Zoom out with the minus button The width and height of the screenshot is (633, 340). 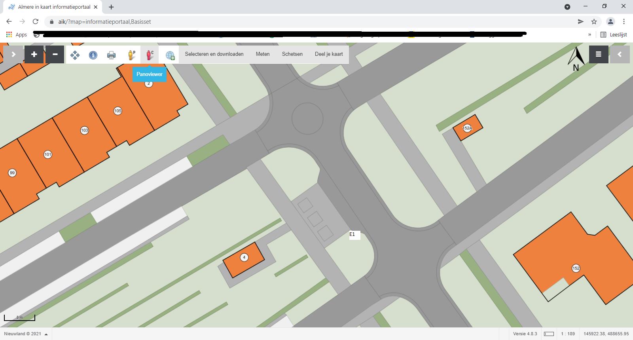tap(55, 55)
